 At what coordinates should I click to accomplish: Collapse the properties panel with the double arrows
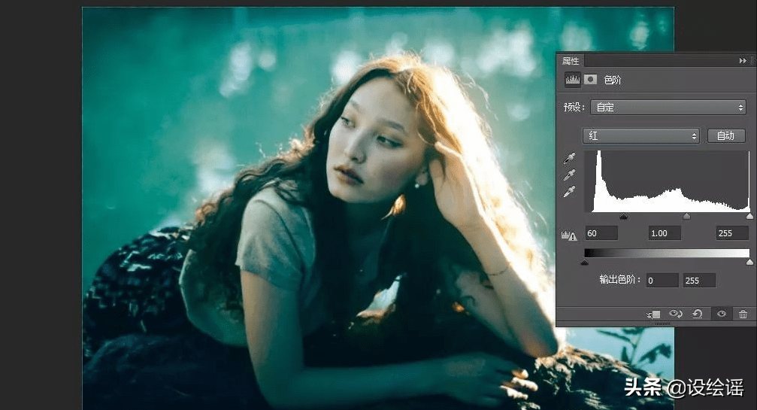click(743, 61)
